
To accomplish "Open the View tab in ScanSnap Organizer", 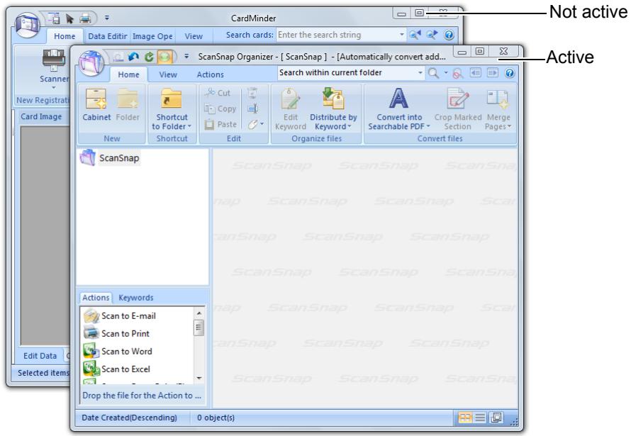I will coord(168,74).
